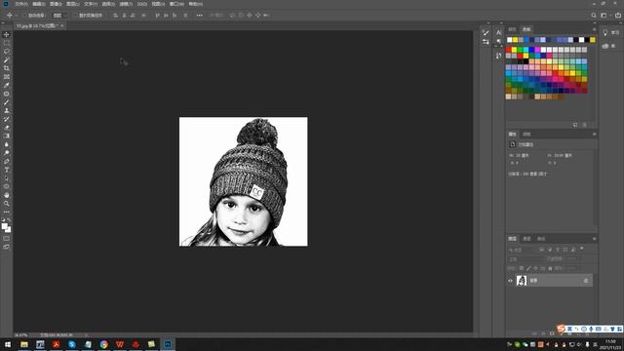Select the Path Selection tool
This screenshot has width=624, height=351.
click(7, 177)
